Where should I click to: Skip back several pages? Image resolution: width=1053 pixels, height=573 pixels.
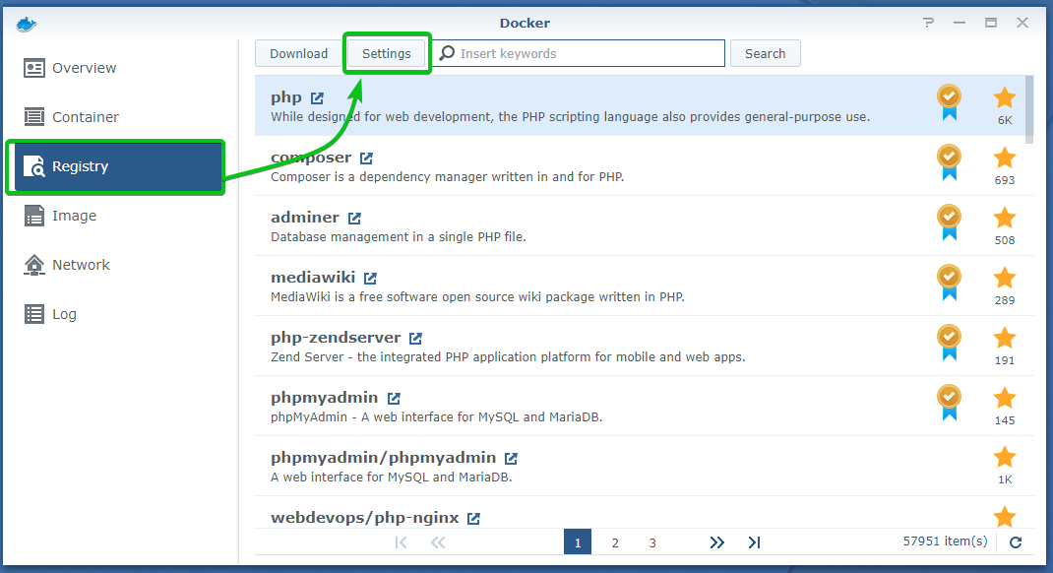click(438, 542)
